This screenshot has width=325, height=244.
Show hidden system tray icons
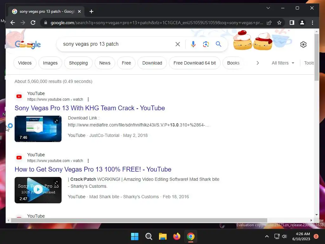267,236
